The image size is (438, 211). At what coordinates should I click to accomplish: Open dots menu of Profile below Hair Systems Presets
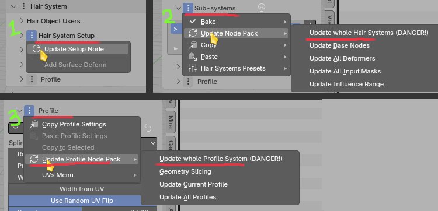point(188,82)
